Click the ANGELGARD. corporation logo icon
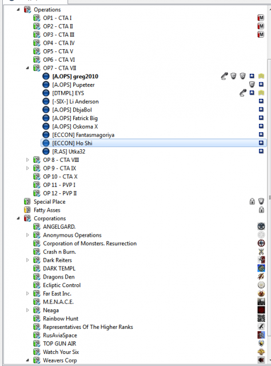271x366 pixels. pyautogui.click(x=261, y=226)
